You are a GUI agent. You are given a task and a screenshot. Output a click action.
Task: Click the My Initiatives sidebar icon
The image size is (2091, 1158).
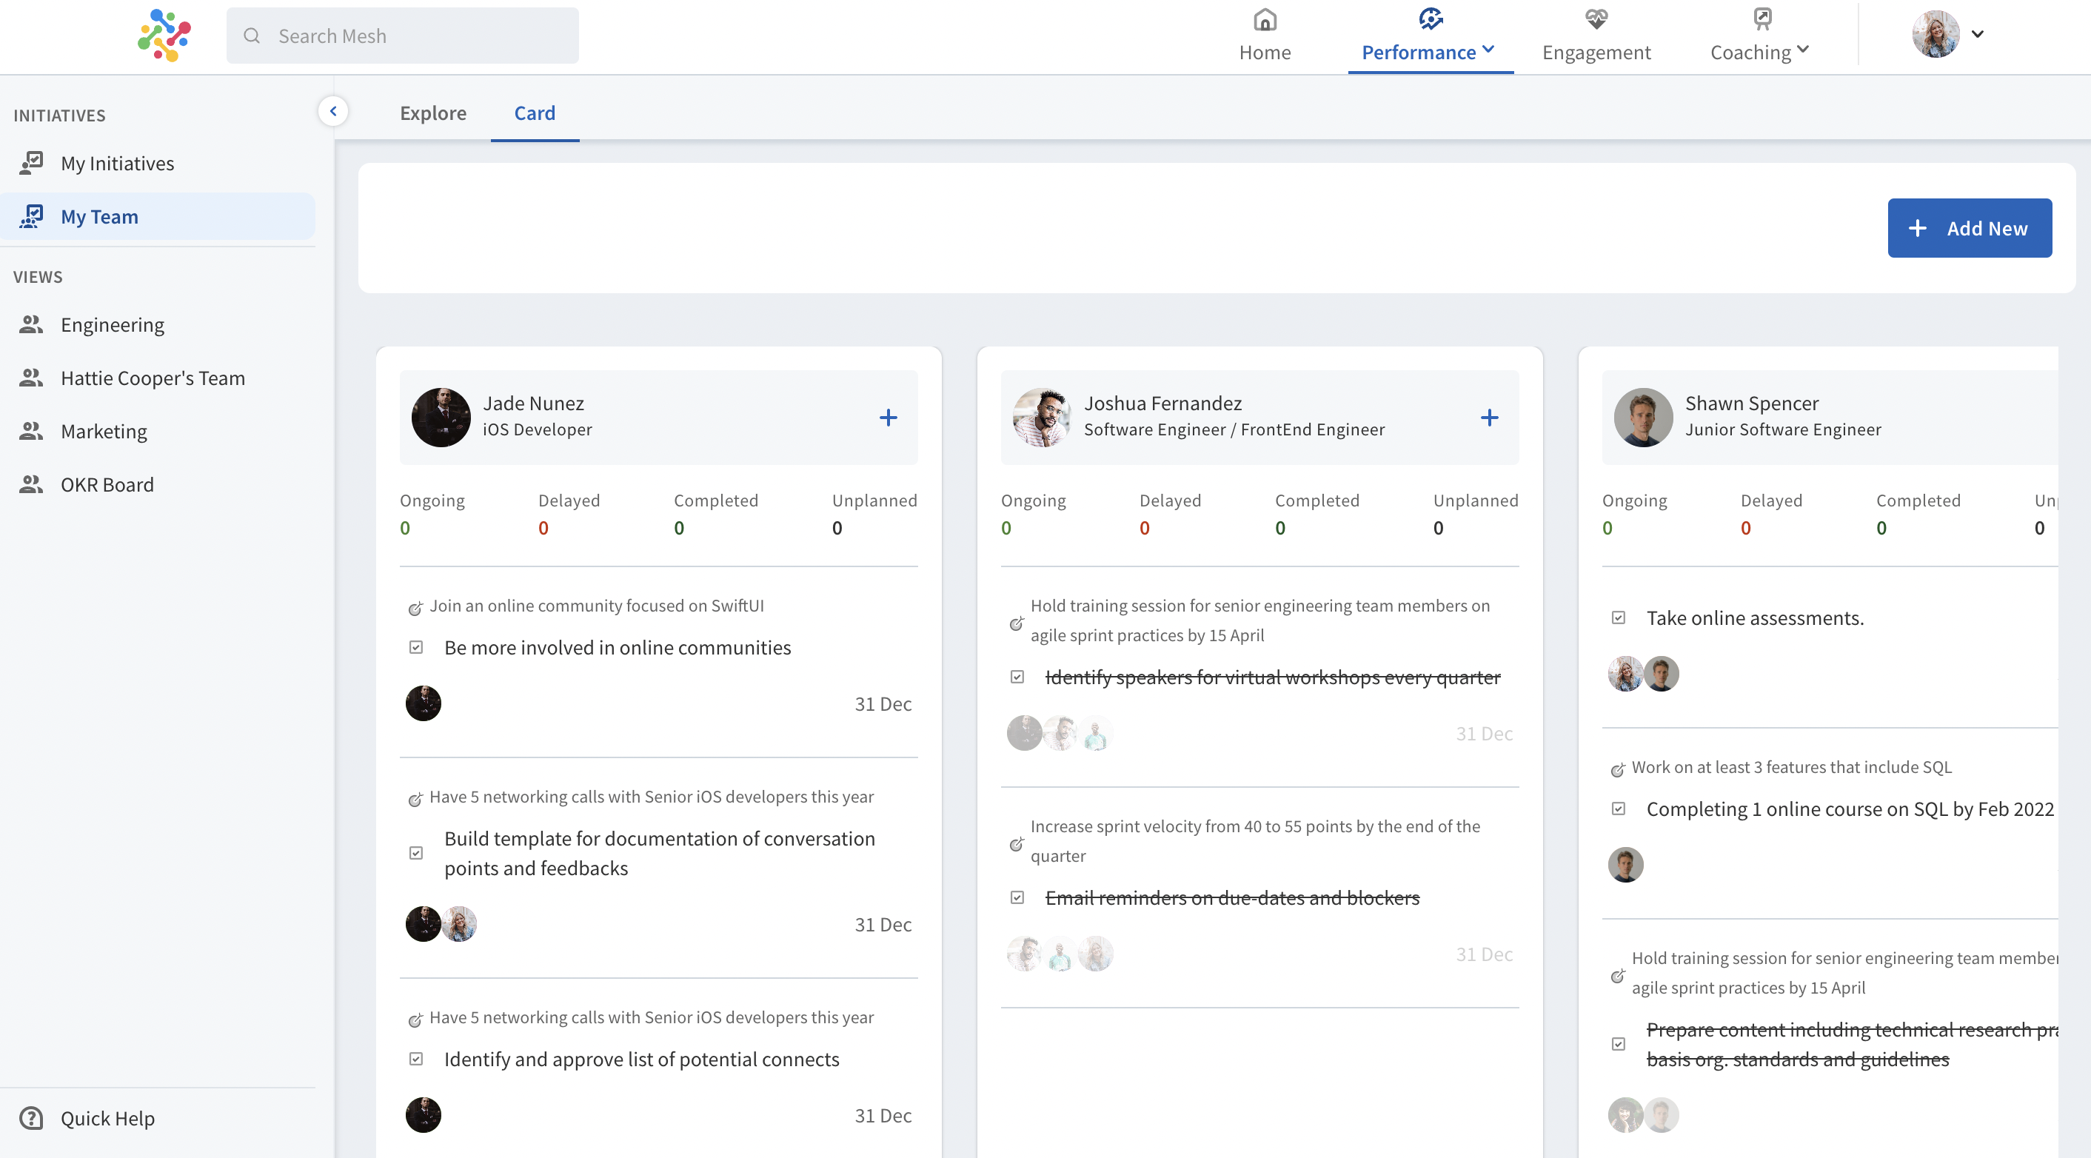point(32,163)
